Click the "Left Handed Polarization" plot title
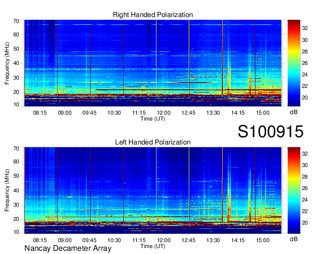313x254 pixels. (x=153, y=142)
